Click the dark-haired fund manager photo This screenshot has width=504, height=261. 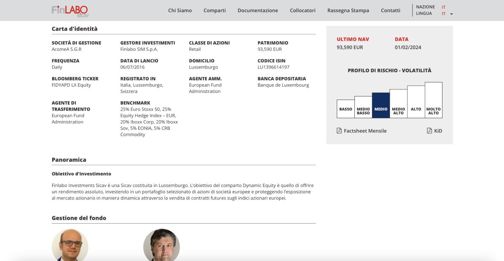click(161, 245)
